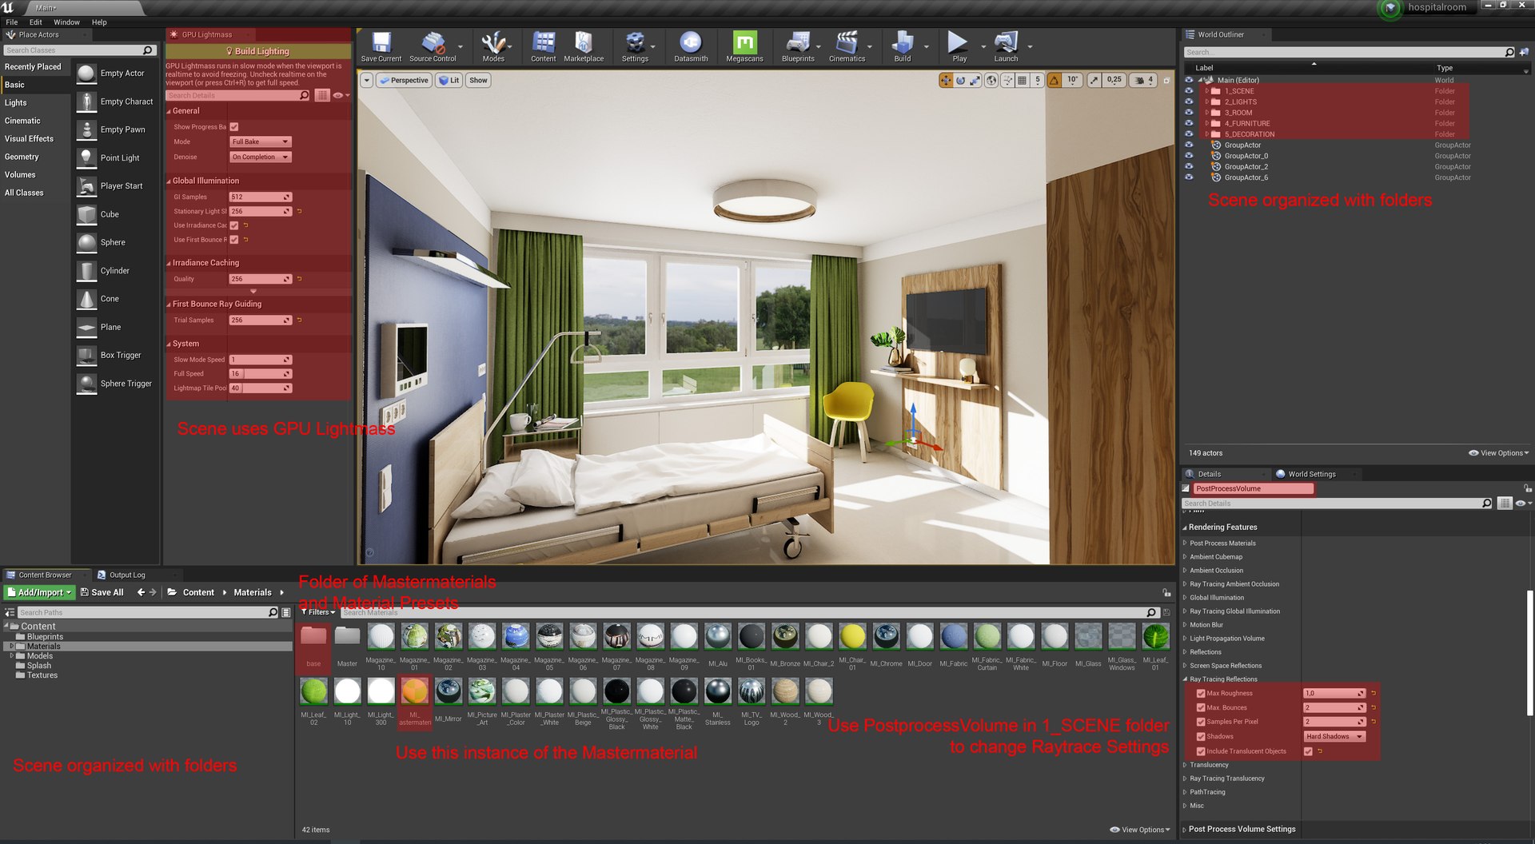
Task: Open the Perspective viewport dropdown
Action: [x=405, y=80]
